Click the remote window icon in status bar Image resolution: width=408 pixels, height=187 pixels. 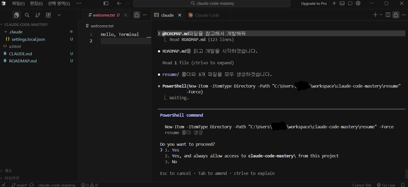4,185
